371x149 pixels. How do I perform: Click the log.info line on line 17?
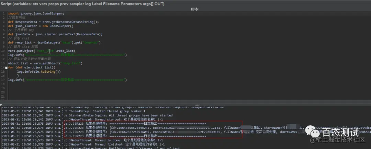coord(67,80)
